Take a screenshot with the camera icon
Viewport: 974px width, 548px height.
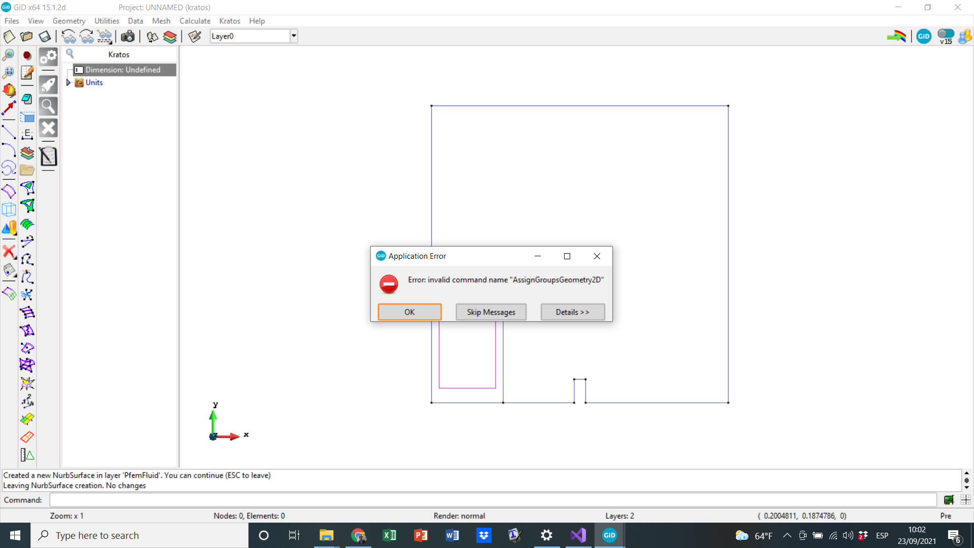(x=128, y=36)
